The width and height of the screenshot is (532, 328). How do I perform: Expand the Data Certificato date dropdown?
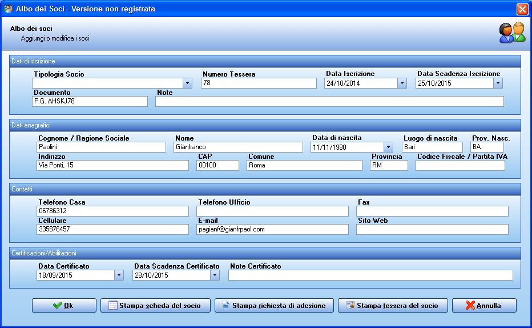(x=119, y=275)
